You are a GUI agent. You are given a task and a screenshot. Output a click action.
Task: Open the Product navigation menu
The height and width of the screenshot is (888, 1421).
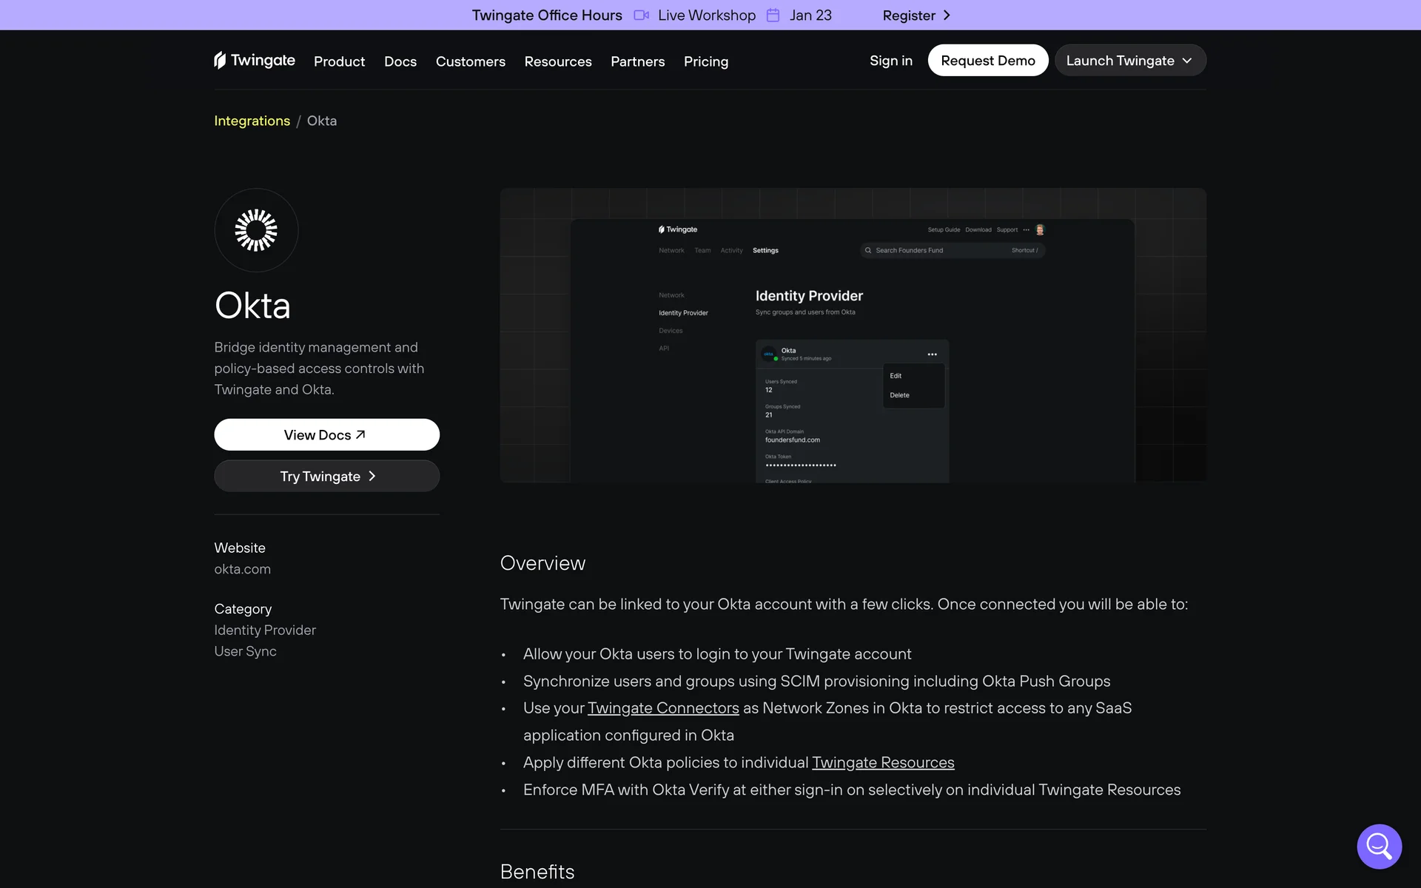(x=339, y=61)
